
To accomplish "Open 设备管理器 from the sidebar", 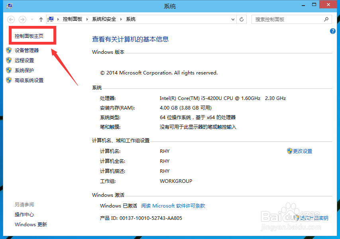I will 27,50.
